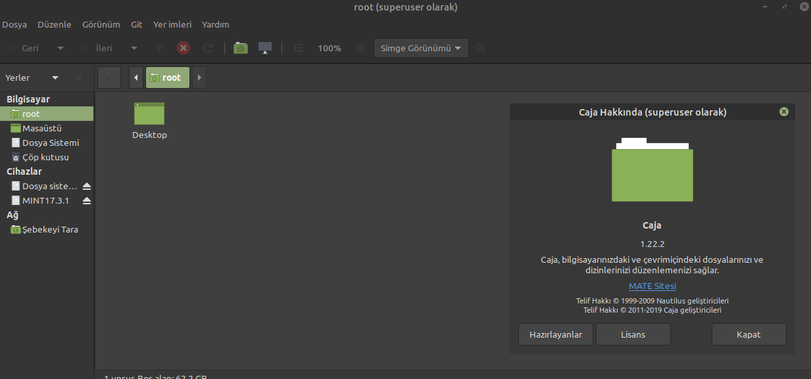Image resolution: width=811 pixels, height=379 pixels.
Task: Open the Simge Görünümü view dropdown
Action: 421,48
